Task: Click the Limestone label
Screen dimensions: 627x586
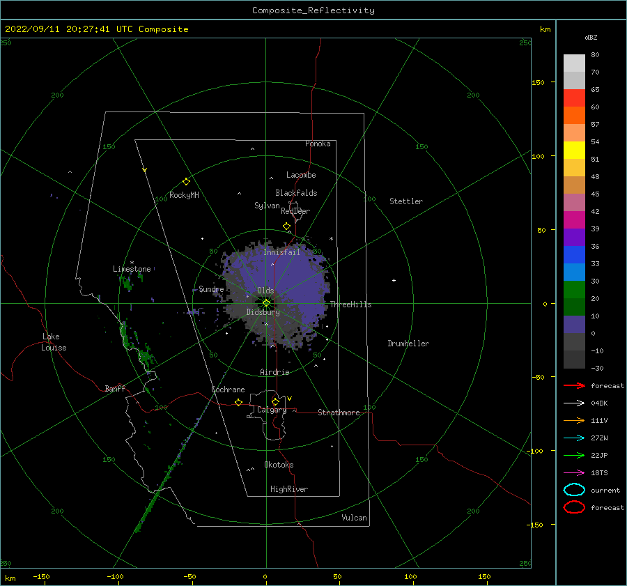Action: [132, 269]
